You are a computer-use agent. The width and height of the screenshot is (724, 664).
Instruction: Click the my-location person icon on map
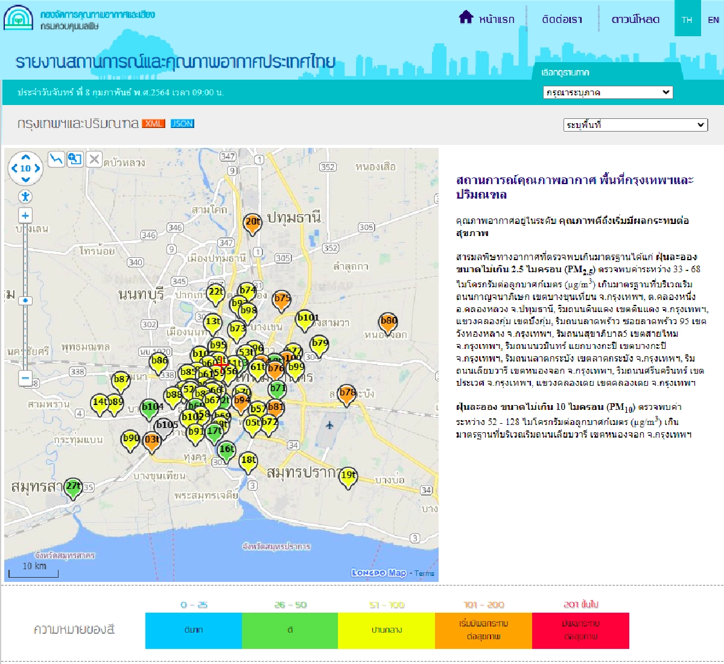tap(25, 196)
